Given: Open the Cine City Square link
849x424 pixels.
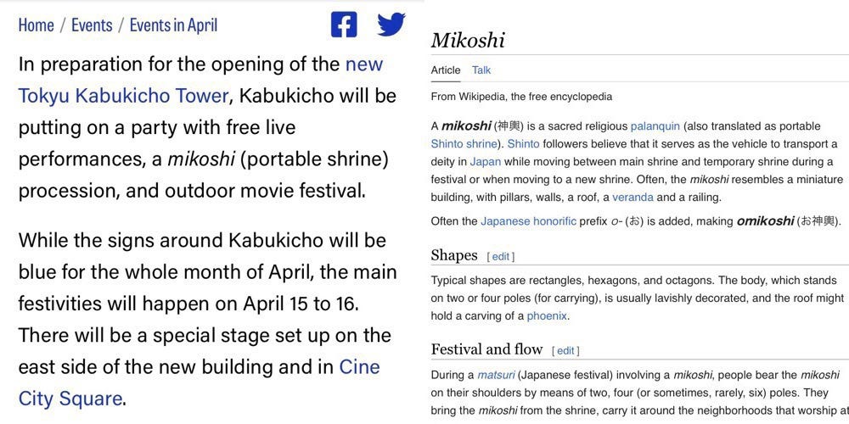Looking at the screenshot, I should (70, 399).
